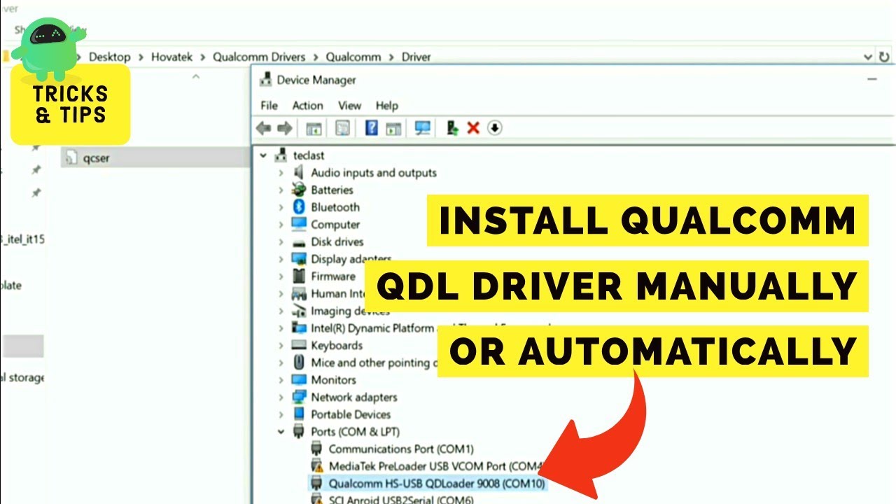
Task: Toggle the show/hide console tree toolbar icon
Action: (x=314, y=128)
